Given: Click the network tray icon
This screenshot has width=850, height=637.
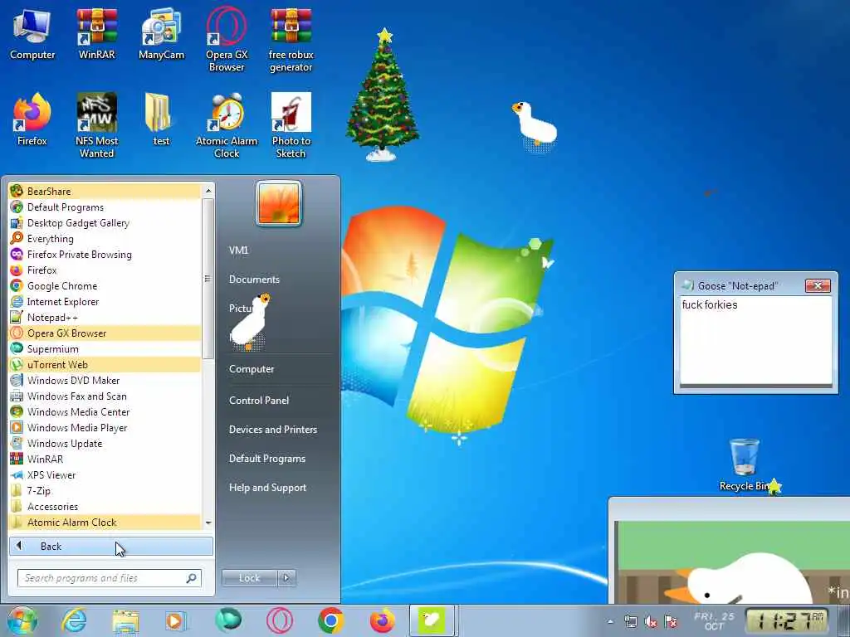Looking at the screenshot, I should (x=631, y=622).
